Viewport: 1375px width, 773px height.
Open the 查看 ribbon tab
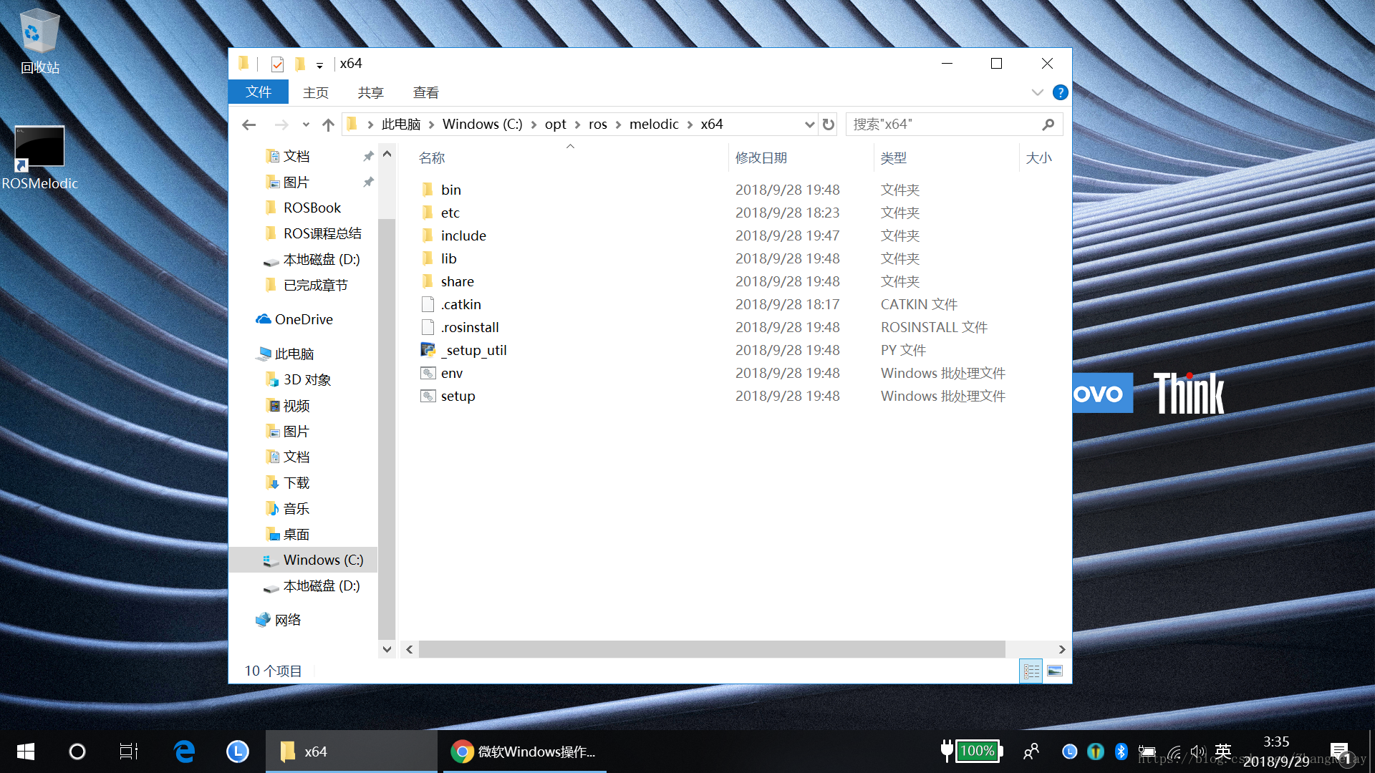(425, 92)
